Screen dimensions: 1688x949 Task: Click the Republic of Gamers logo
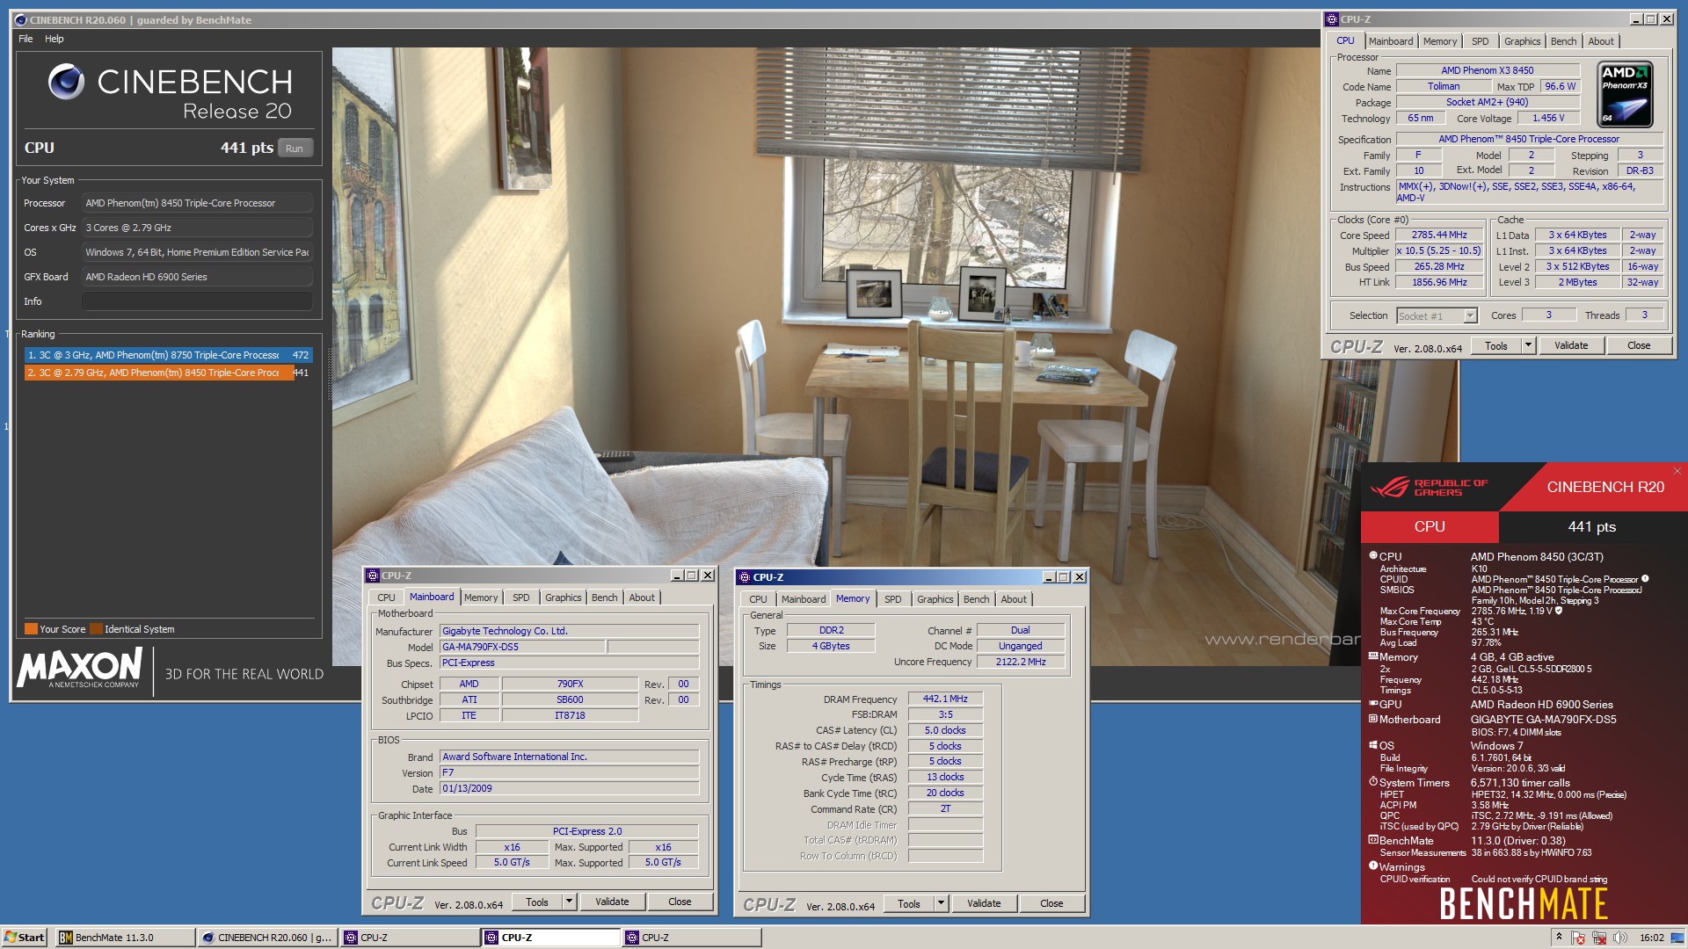click(1429, 487)
